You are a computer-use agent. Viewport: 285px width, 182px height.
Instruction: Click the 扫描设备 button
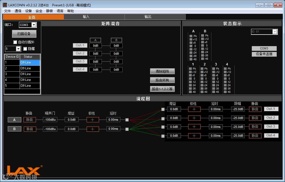(x=24, y=34)
